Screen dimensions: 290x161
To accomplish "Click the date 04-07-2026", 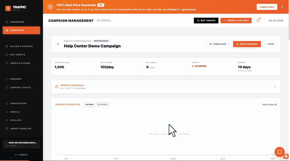I will (x=276, y=21).
